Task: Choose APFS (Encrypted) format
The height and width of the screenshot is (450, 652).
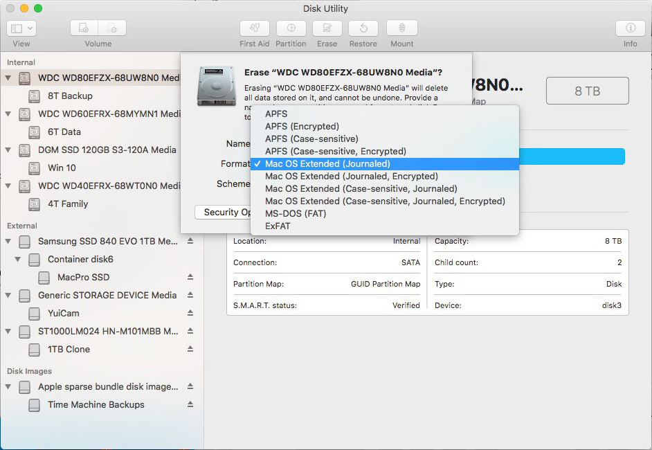Action: point(385,127)
